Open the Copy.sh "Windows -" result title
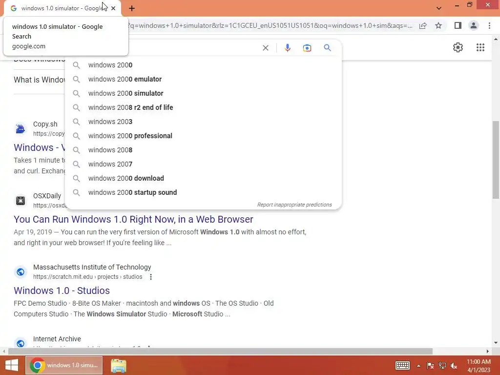The image size is (500, 375). tap(39, 147)
